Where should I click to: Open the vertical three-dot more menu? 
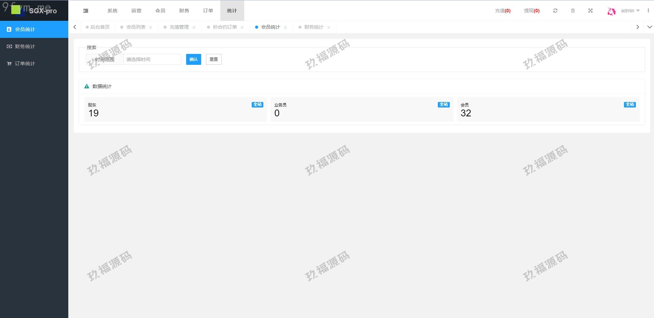(x=648, y=11)
